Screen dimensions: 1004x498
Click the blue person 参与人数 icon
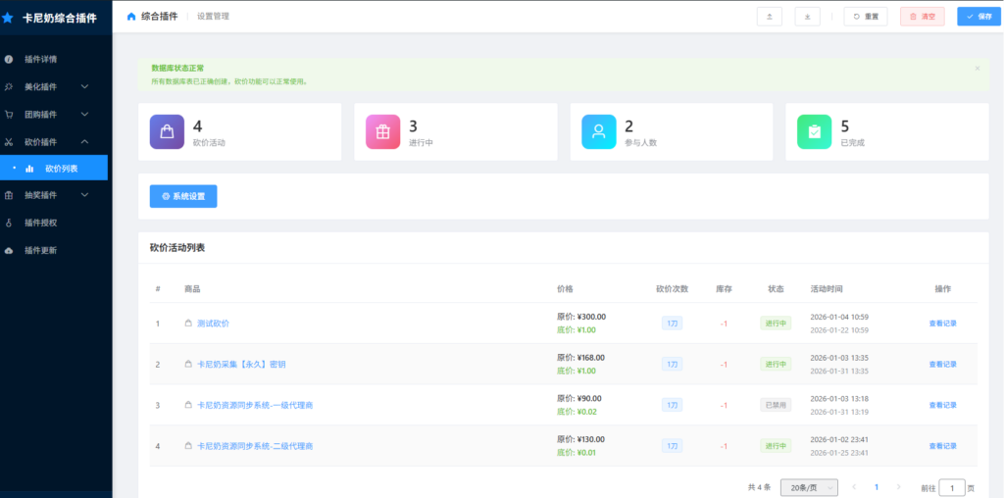click(598, 131)
